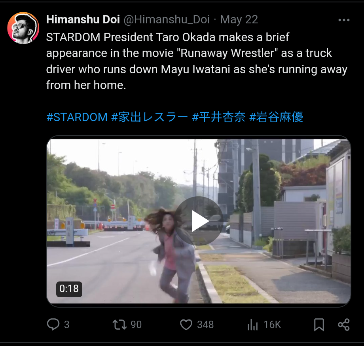Open the #STARDOM hashtag

click(x=77, y=117)
